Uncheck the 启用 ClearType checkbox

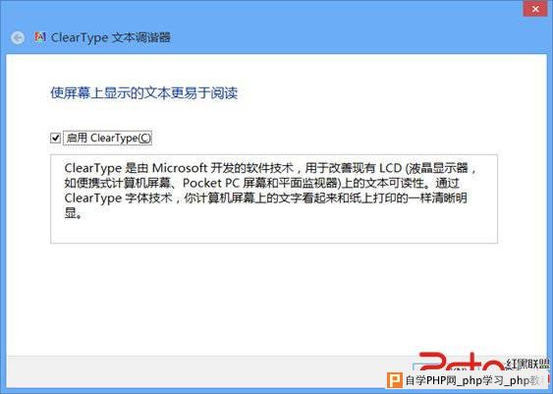[x=55, y=138]
